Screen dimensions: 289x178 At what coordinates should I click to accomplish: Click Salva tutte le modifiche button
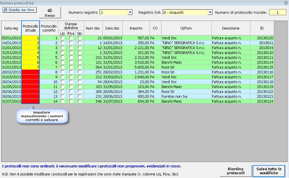(269, 171)
